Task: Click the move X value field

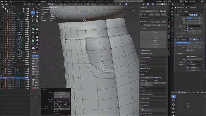Action: 62,92
